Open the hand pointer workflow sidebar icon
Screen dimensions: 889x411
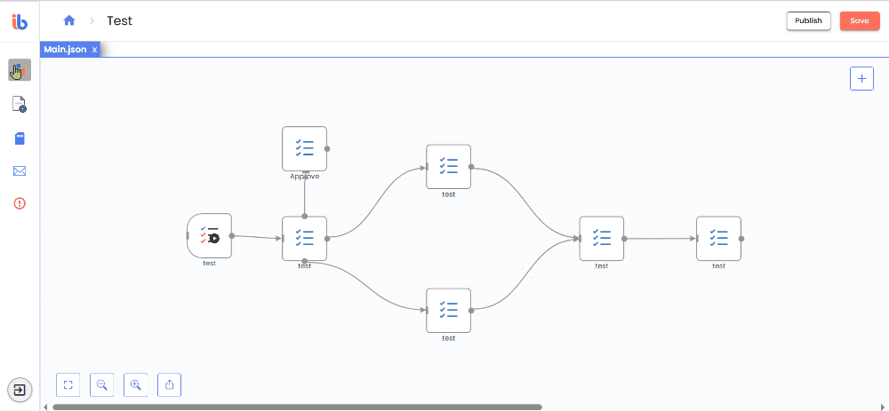(x=20, y=70)
